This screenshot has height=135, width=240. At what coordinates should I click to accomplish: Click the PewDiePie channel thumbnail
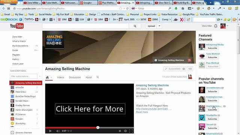pyautogui.click(x=202, y=117)
